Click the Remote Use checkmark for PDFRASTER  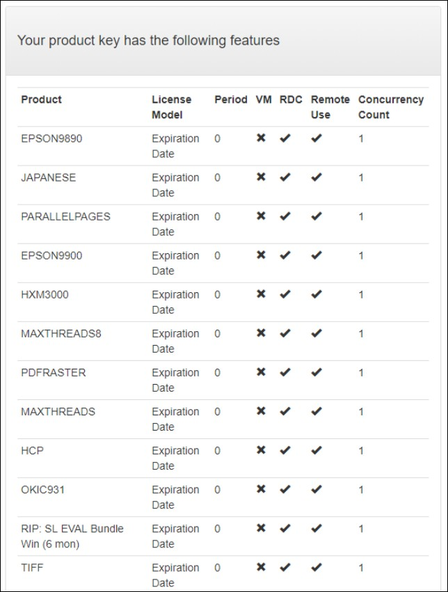click(x=317, y=372)
